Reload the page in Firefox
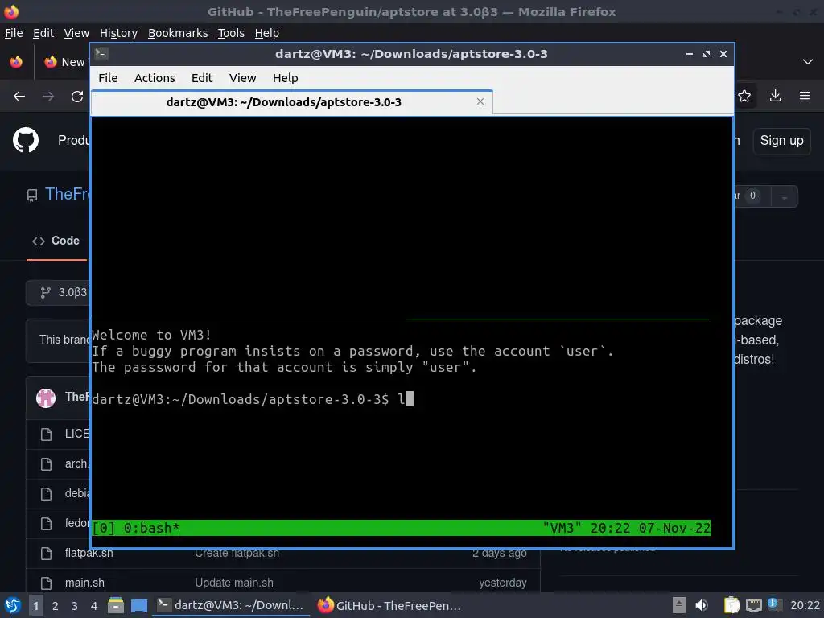The width and height of the screenshot is (824, 618). [77, 97]
